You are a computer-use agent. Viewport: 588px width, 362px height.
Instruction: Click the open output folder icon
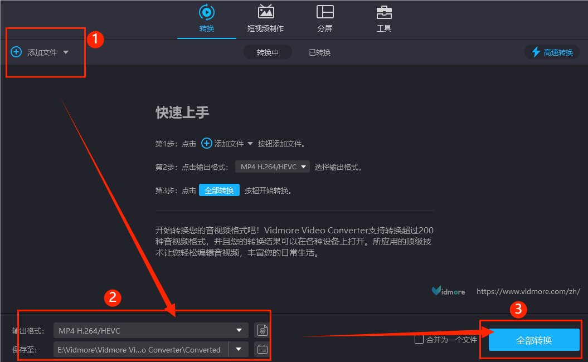point(262,350)
